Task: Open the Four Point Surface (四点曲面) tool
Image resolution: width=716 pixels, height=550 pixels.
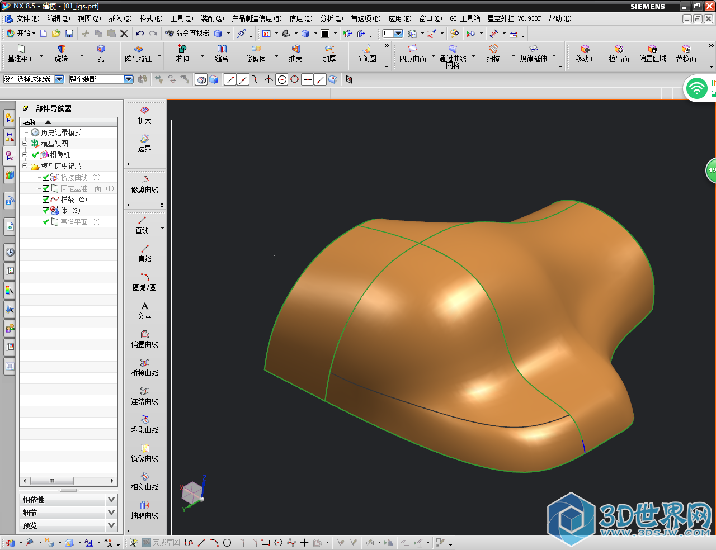Action: (x=413, y=54)
